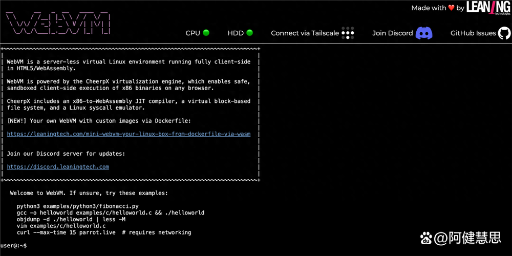The image size is (512, 256).
Task: Click the curl --max-time 15 parrot.live line
Action: 104,232
